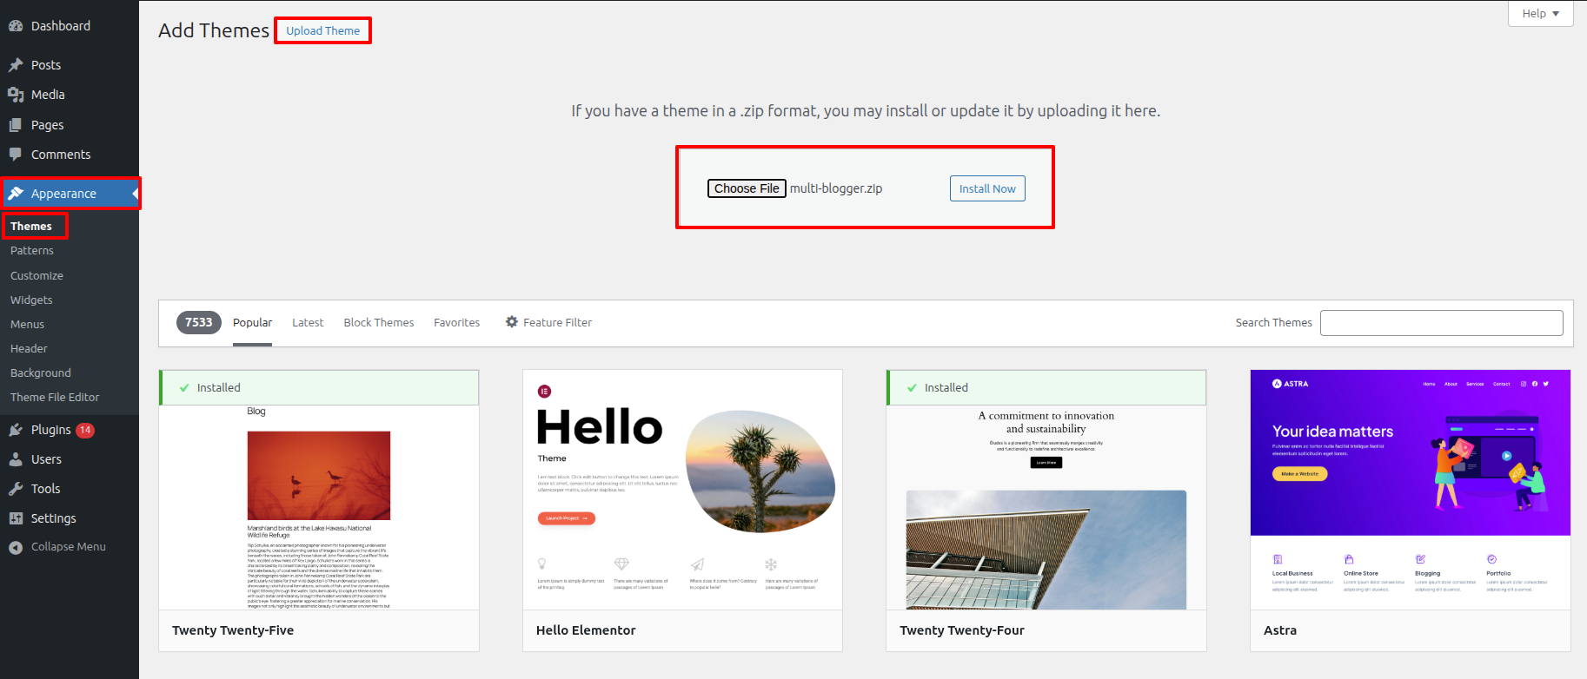This screenshot has width=1587, height=679.
Task: Click the Plugins plug icon
Action: (16, 430)
